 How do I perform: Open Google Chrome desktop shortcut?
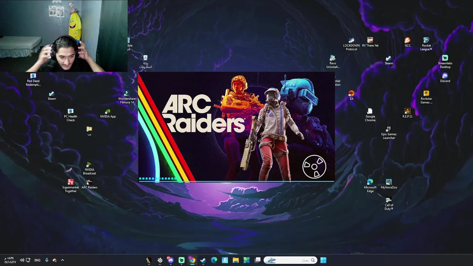coord(370,115)
